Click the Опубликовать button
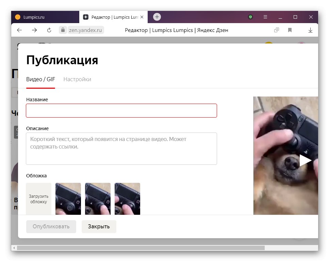The height and width of the screenshot is (262, 329). point(51,226)
